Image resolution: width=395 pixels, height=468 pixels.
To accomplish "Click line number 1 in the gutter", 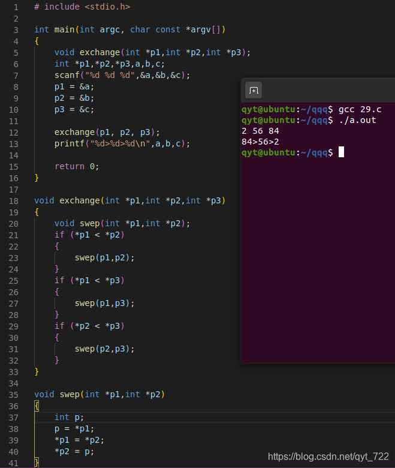I will pyautogui.click(x=16, y=7).
